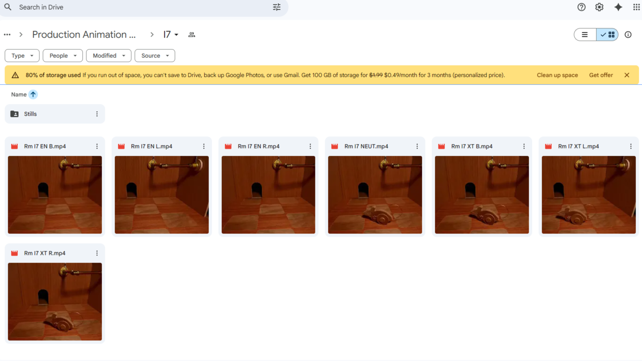Screen dimensions: 642x361
Task: Open the Google apps grid
Action: click(636, 7)
